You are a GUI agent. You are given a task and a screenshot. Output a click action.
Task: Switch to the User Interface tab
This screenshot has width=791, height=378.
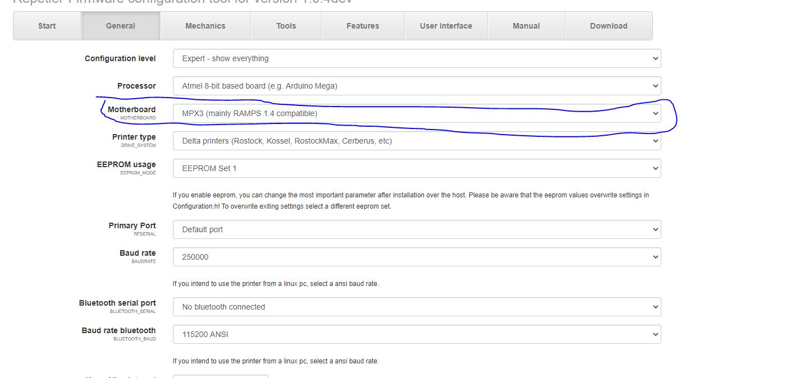[x=446, y=26]
